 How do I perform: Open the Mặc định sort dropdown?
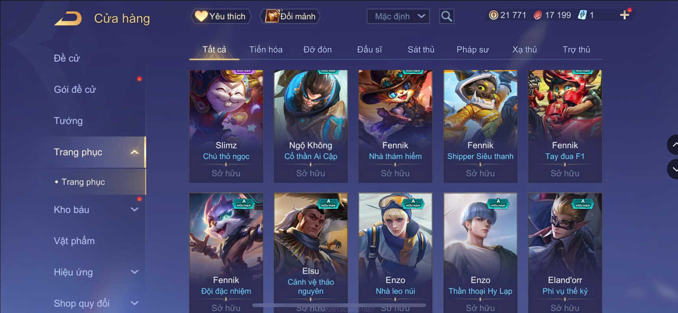[398, 16]
